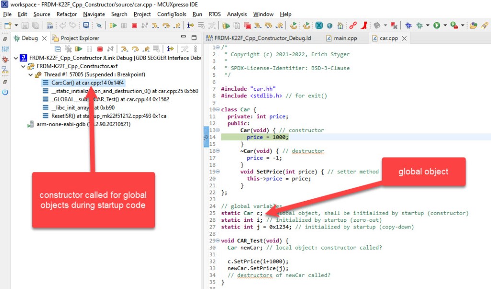Terminate the session from the Debug view toolbar
Viewport: 491px width, 289px height.
[100, 48]
